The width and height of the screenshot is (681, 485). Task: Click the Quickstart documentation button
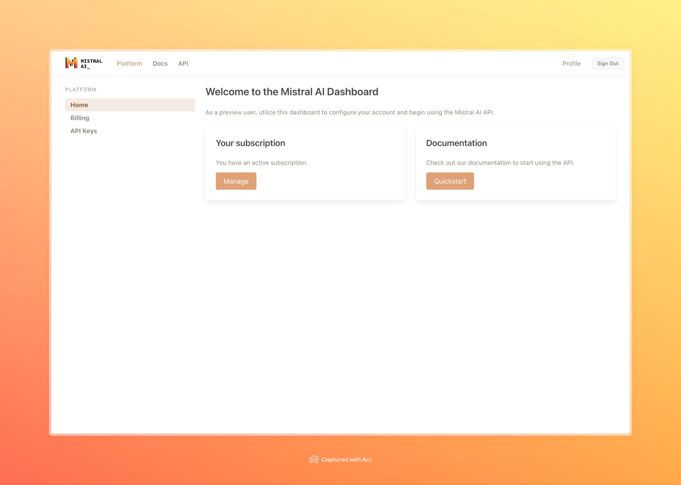pyautogui.click(x=450, y=181)
